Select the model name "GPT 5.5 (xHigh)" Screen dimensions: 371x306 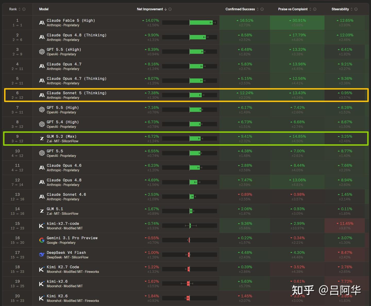pyautogui.click(x=64, y=49)
